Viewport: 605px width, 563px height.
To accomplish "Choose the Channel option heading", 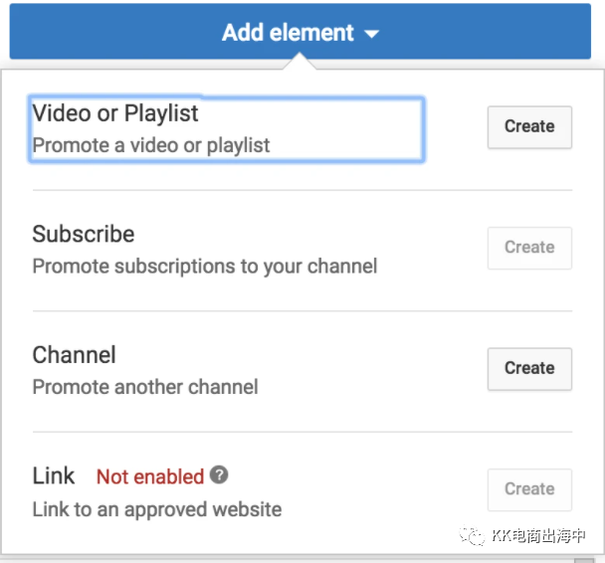I will click(x=74, y=355).
